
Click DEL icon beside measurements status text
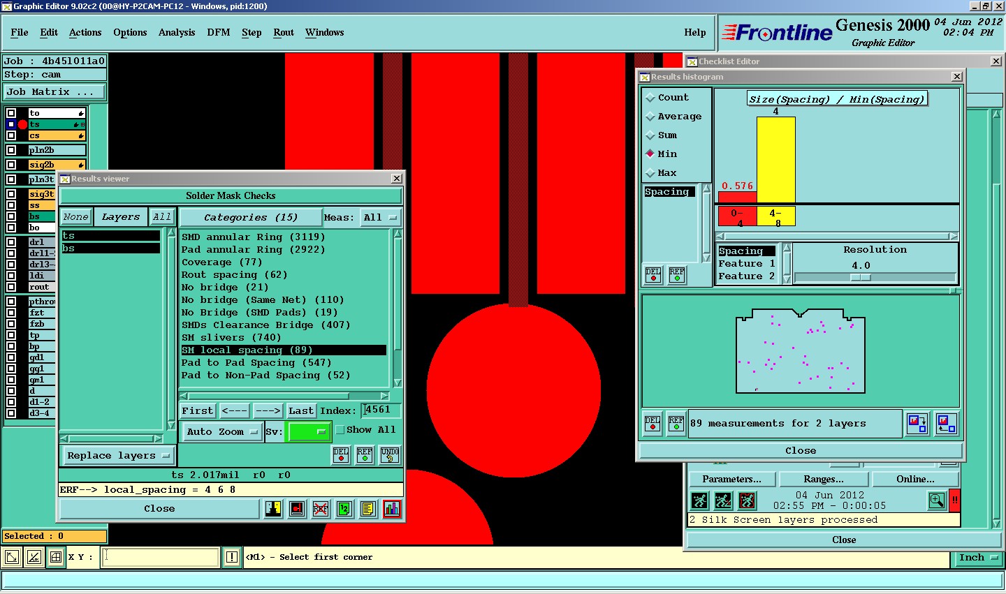[x=653, y=424]
